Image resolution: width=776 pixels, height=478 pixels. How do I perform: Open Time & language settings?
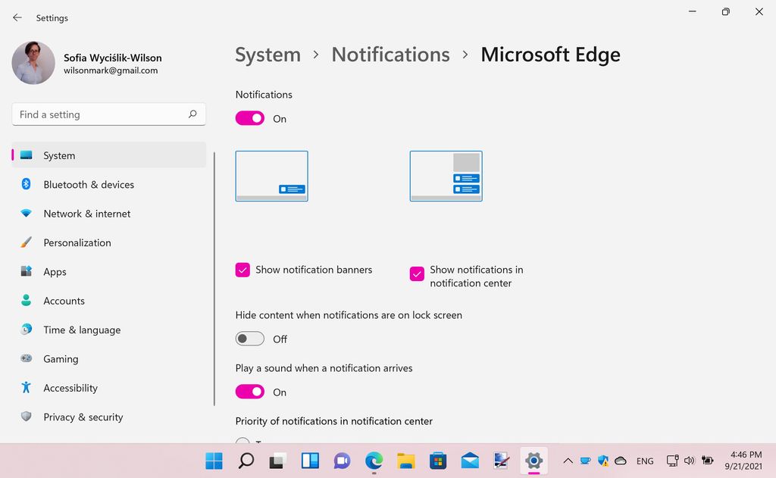click(x=82, y=330)
